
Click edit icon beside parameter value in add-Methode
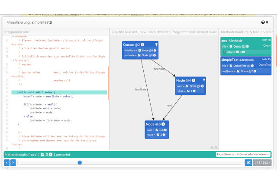point(238,52)
